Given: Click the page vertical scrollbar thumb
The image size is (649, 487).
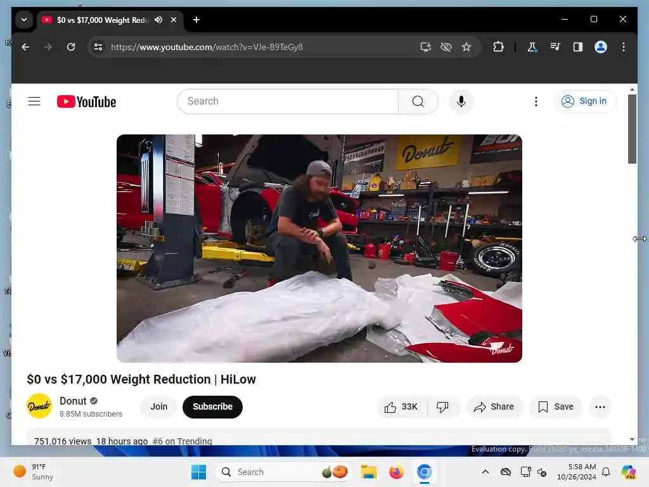Looking at the screenshot, I should point(632,129).
